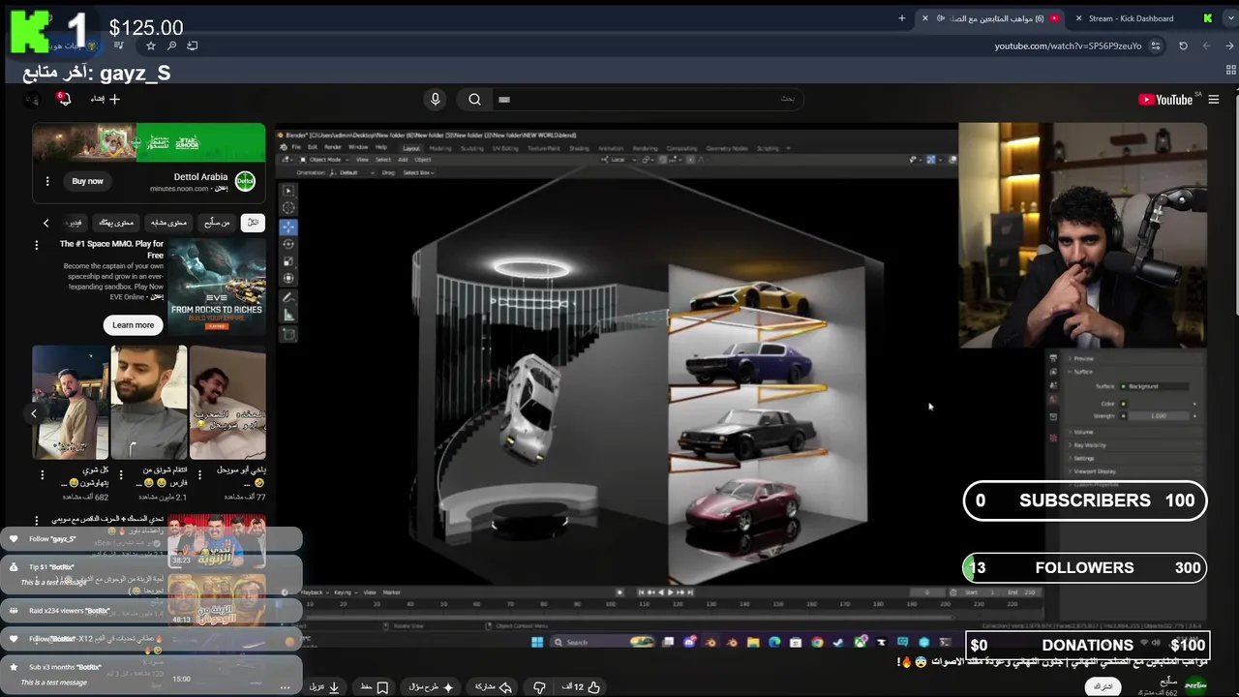Viewport: 1239px width, 697px height.
Task: Open the Select Box drag dropdown
Action: pos(416,172)
